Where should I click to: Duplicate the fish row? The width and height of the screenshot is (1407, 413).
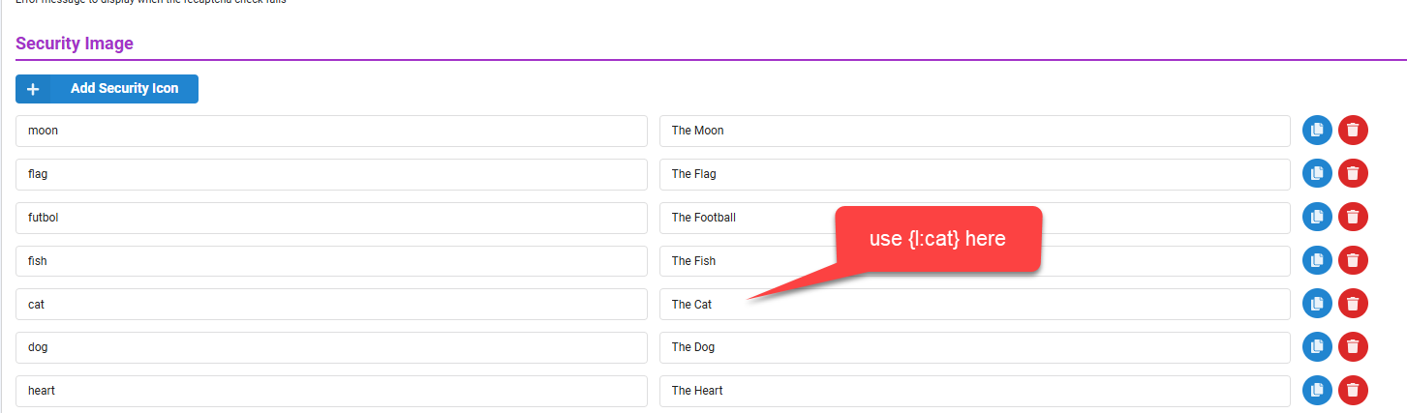click(x=1317, y=260)
